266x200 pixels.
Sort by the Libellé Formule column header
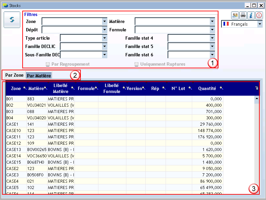112,88
